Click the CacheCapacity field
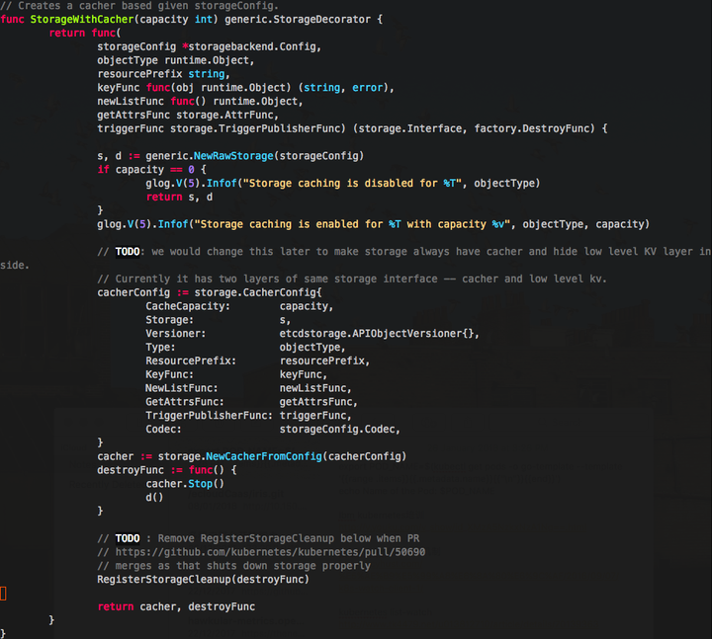This screenshot has height=639, width=712. tap(188, 306)
